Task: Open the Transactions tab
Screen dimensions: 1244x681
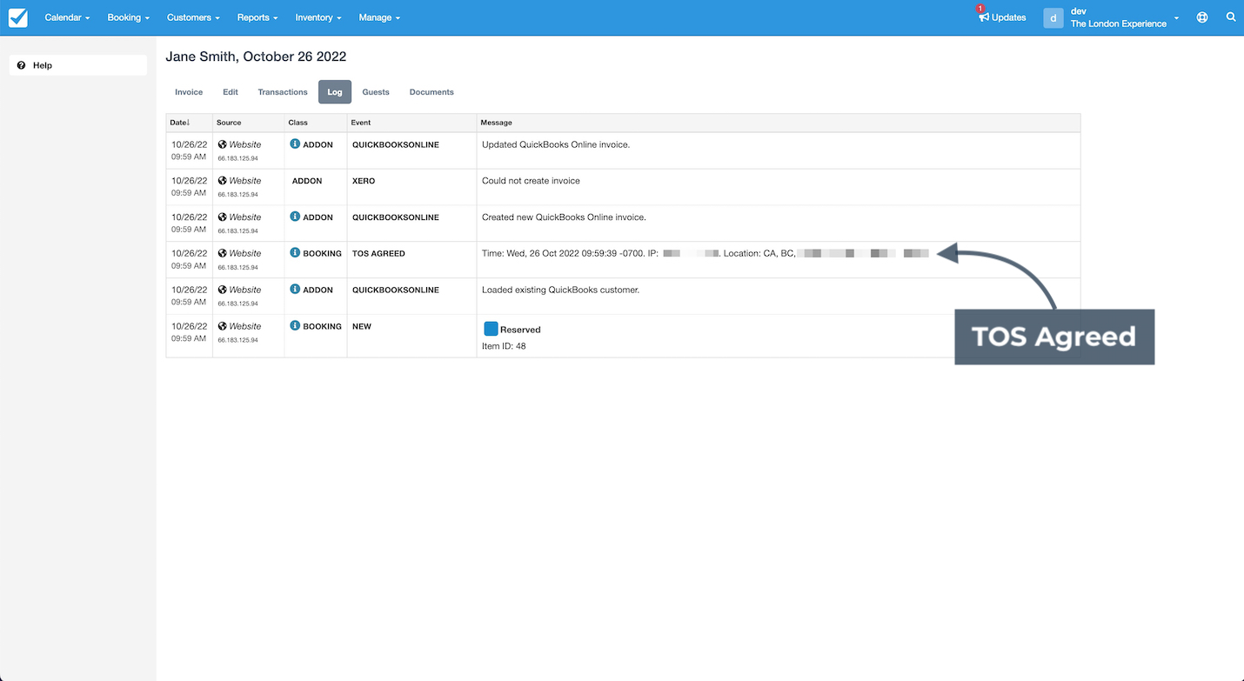Action: pos(283,92)
